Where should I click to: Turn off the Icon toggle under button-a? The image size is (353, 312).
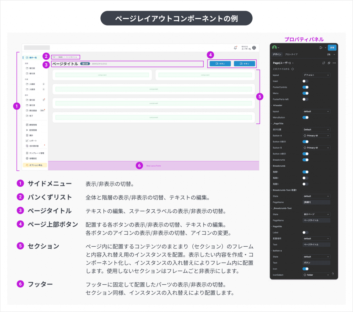305,269
